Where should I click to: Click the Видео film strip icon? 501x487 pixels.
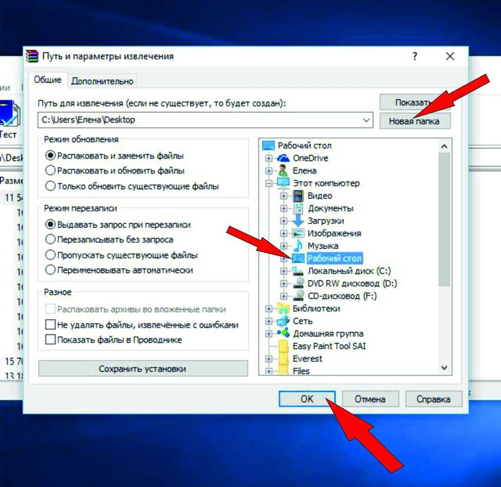point(298,196)
